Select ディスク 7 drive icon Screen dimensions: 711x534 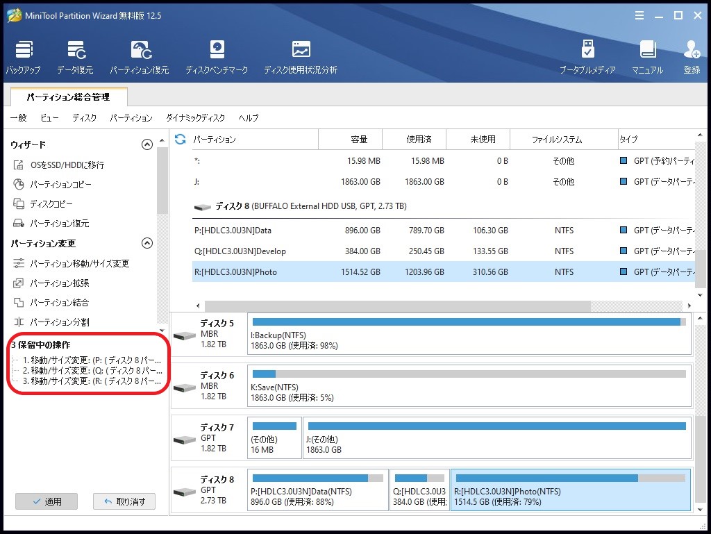(185, 440)
